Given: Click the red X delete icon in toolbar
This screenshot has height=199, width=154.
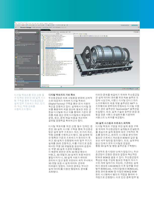Looking at the screenshot, I should (23, 25).
